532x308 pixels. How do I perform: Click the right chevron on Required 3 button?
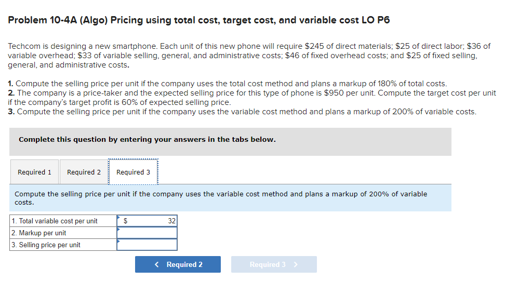[x=296, y=264]
